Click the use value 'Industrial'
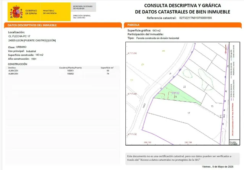Viewport: 244px width, 170px height. point(31,51)
